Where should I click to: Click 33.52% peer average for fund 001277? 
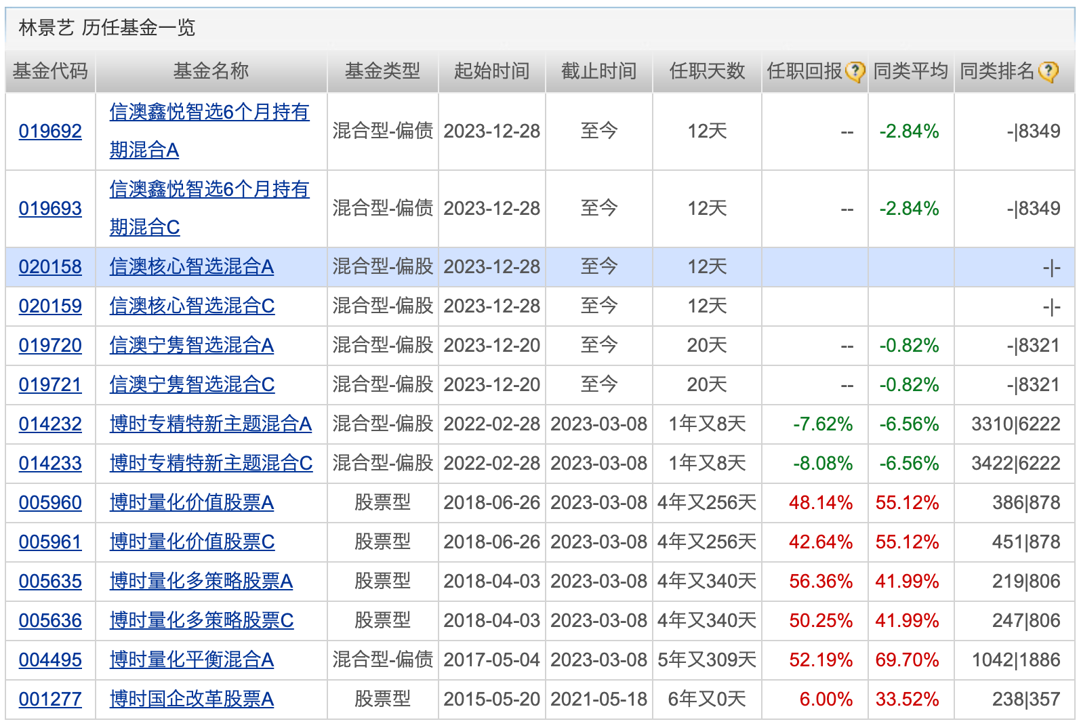pos(907,699)
